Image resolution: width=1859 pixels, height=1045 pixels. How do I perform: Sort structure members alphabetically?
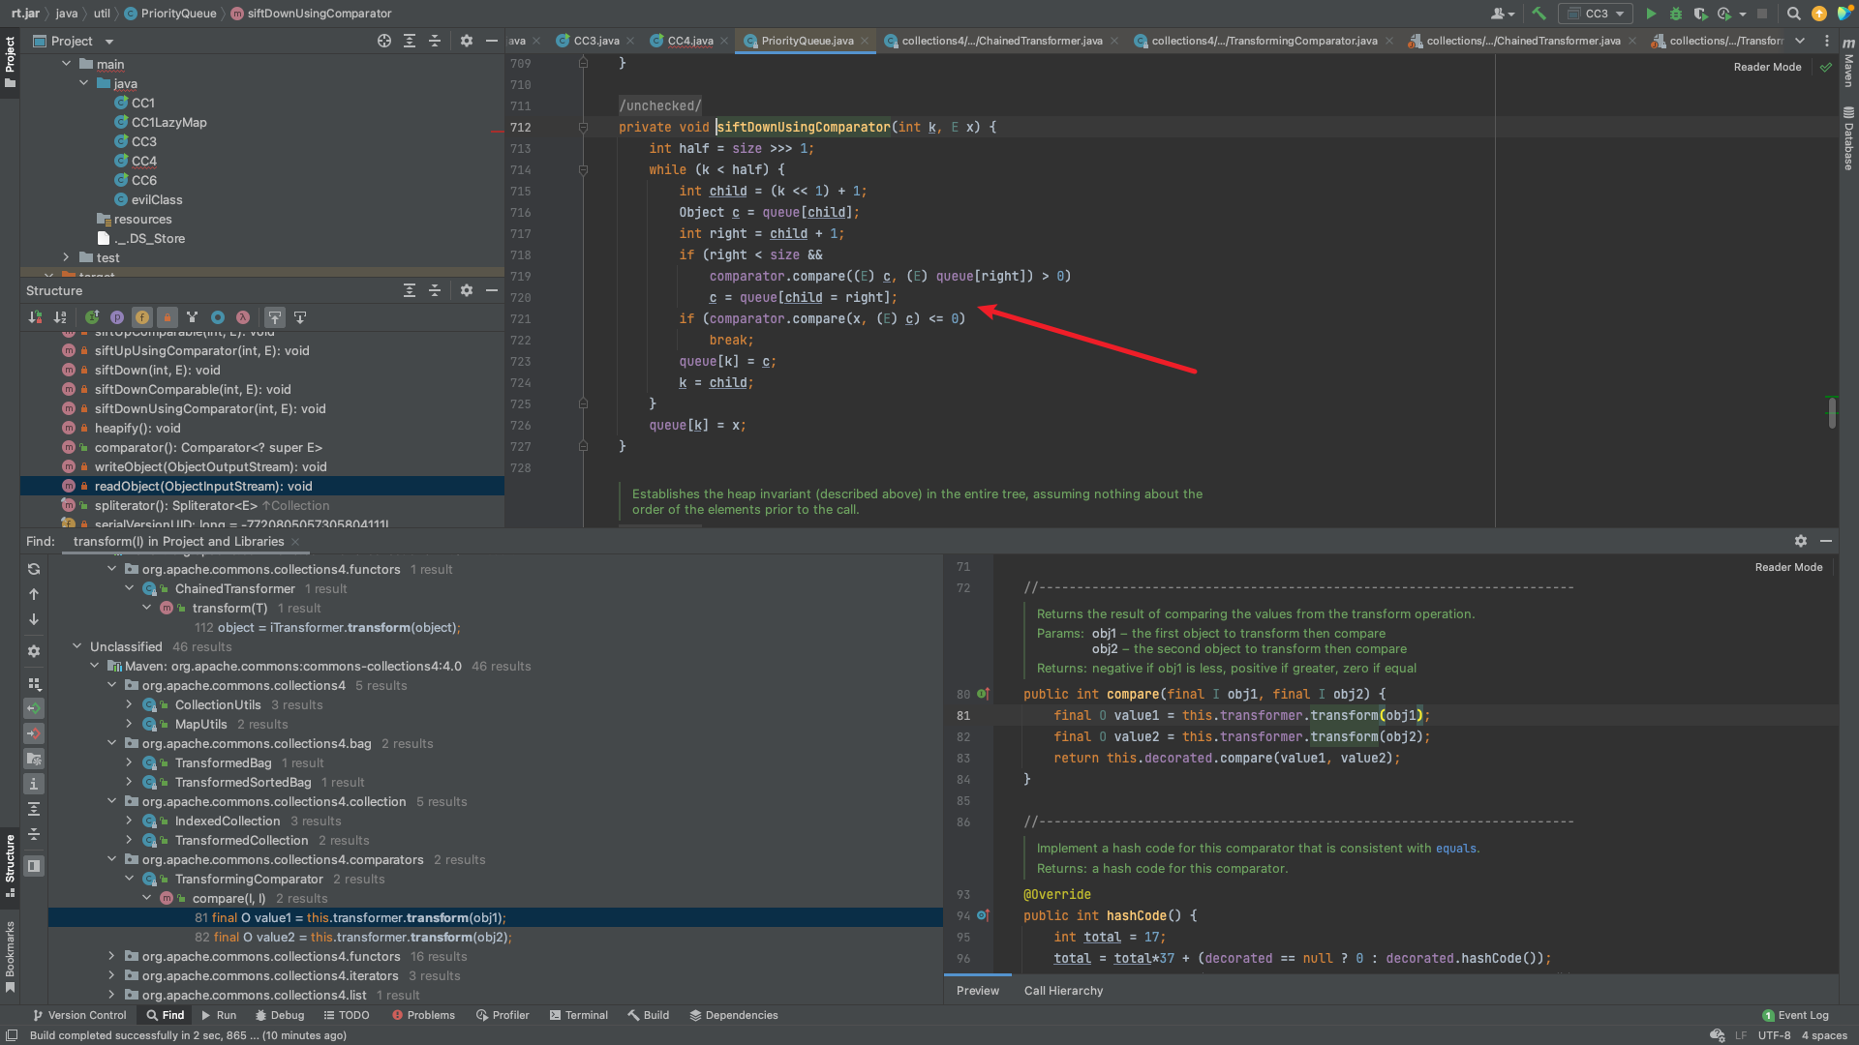tap(60, 317)
